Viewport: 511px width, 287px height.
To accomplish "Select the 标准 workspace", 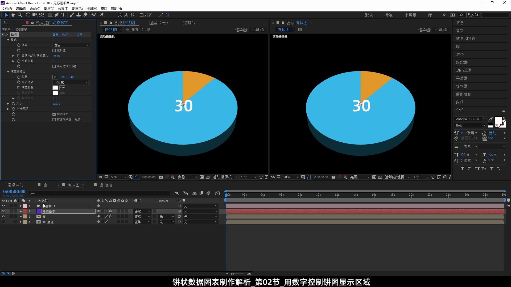I will [x=389, y=15].
